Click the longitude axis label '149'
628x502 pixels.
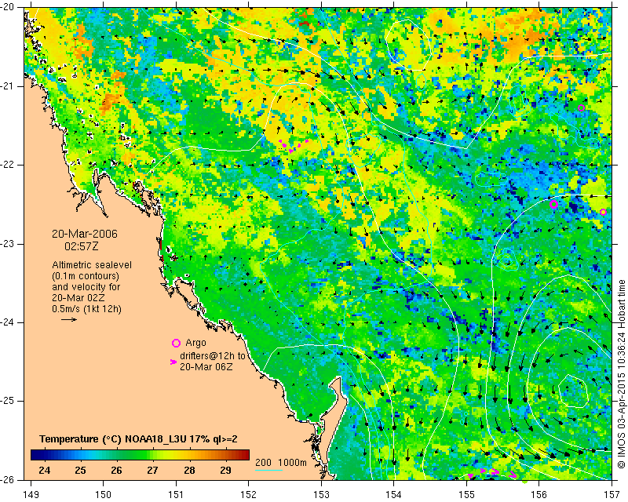(x=31, y=494)
